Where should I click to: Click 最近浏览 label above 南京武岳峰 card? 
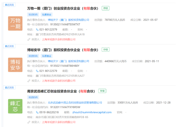coord(9,88)
